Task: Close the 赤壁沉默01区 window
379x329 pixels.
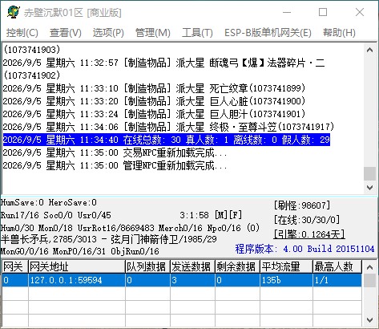Action: (360, 12)
